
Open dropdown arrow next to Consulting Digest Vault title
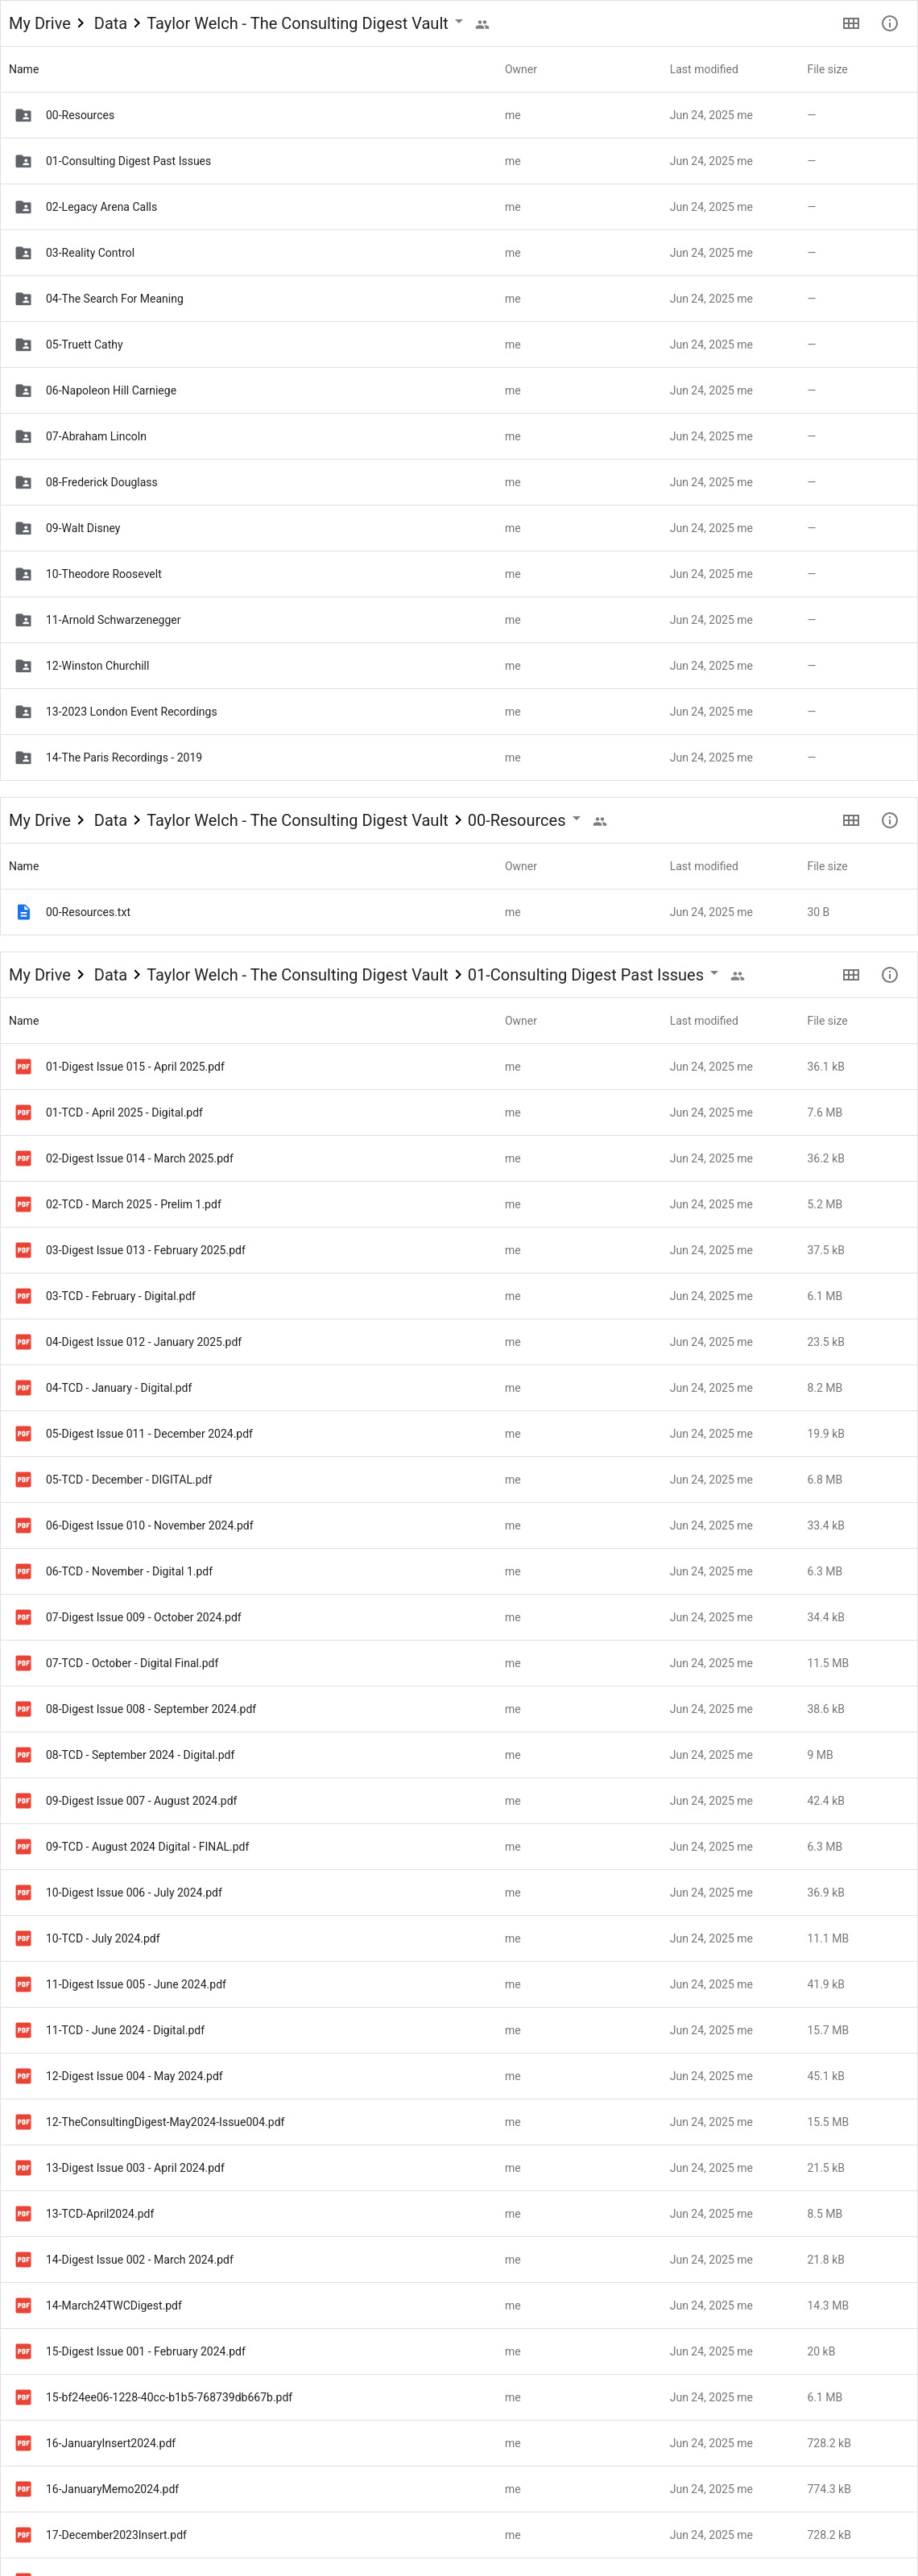pos(459,21)
